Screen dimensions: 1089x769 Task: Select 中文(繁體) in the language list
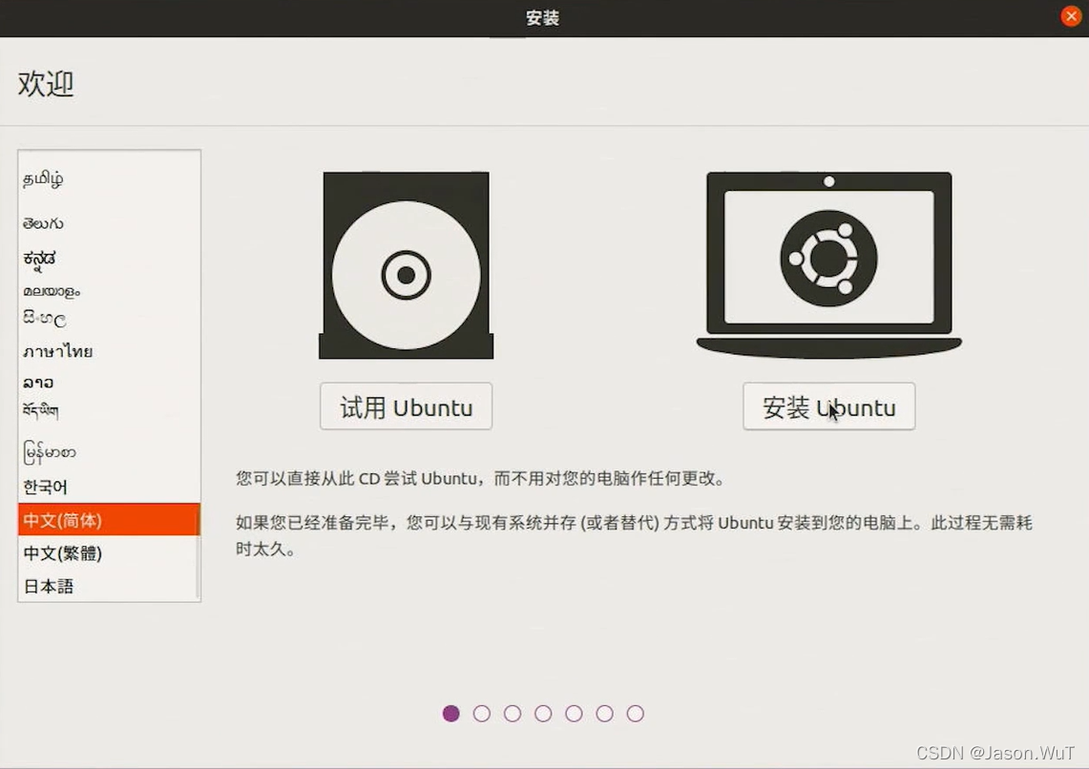[x=109, y=553]
